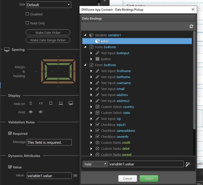Hide on desktop monitor device
This screenshot has width=203, height=185.
click(x=71, y=103)
